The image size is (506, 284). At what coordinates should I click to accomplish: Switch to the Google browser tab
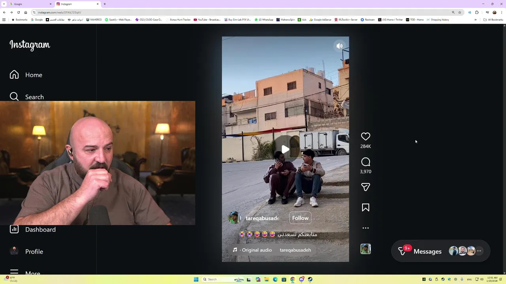tap(30, 4)
